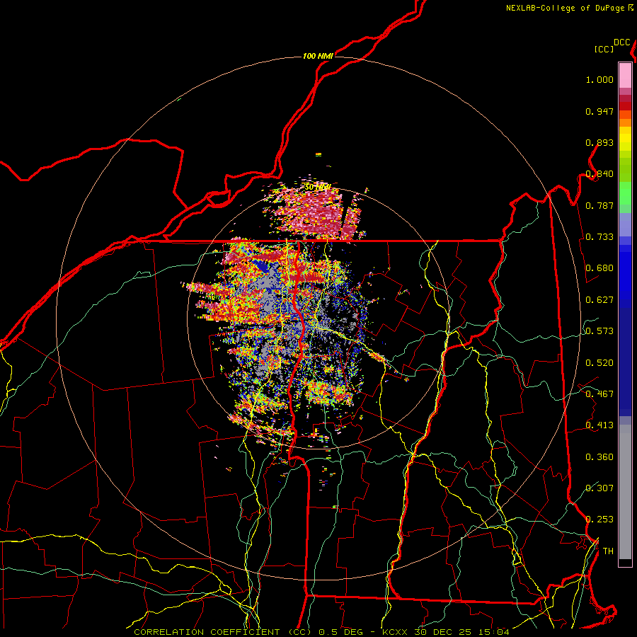Click the [CC] units label
Viewport: 637px width, 637px height.
click(x=604, y=49)
